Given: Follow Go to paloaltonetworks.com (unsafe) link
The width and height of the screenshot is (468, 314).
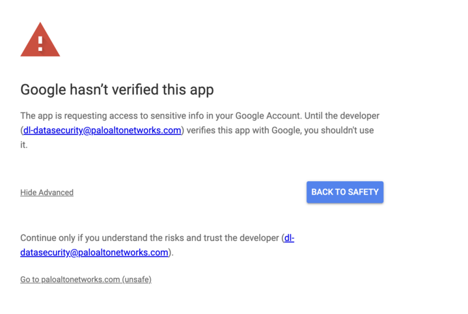Looking at the screenshot, I should coord(86,279).
